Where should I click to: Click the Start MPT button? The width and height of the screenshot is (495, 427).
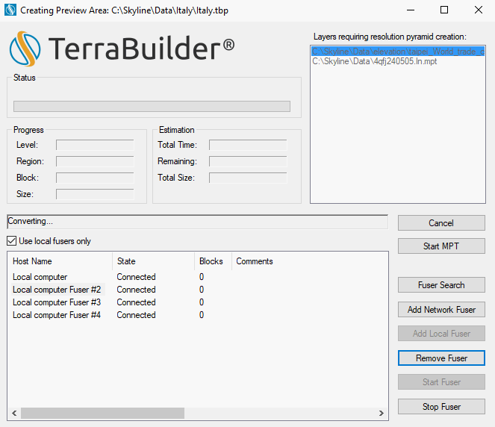pyautogui.click(x=441, y=246)
